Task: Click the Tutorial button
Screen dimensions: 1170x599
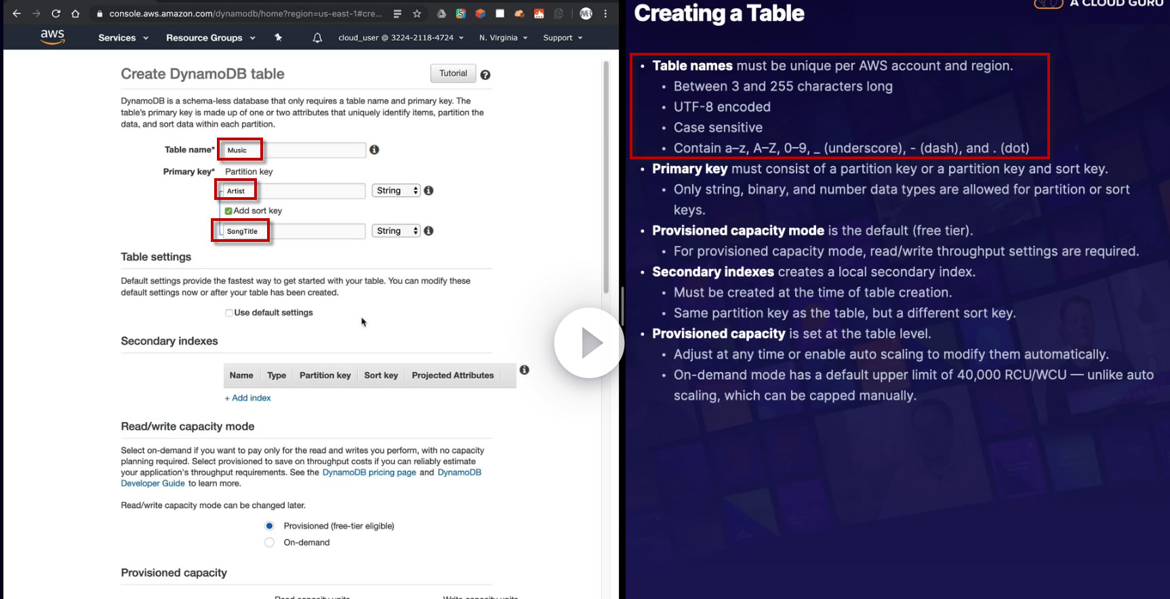Action: click(x=453, y=73)
